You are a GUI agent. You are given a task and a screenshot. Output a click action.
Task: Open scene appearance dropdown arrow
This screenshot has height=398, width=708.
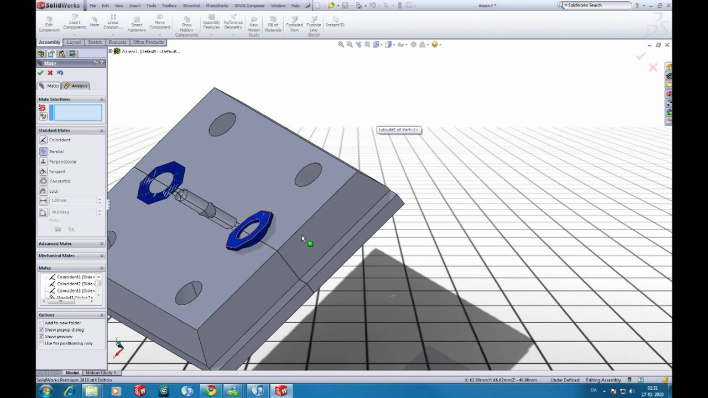(x=440, y=45)
